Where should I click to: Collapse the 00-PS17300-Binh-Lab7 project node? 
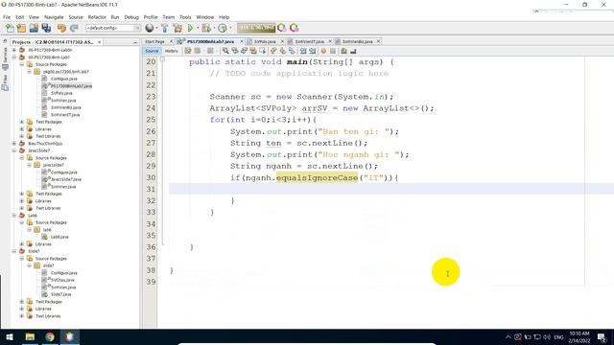[14, 57]
